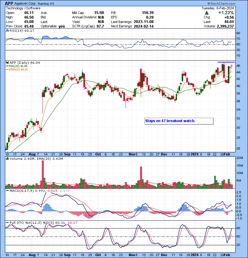
Task: Click the MACD(8,17,9) indicator label
Action: [x=22, y=191]
